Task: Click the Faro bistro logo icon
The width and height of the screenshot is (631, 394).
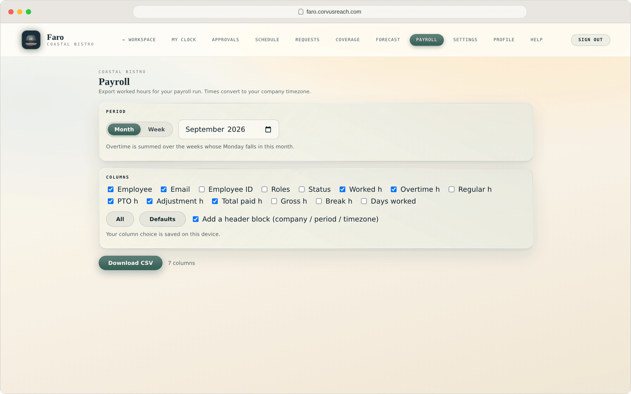Action: coord(31,40)
